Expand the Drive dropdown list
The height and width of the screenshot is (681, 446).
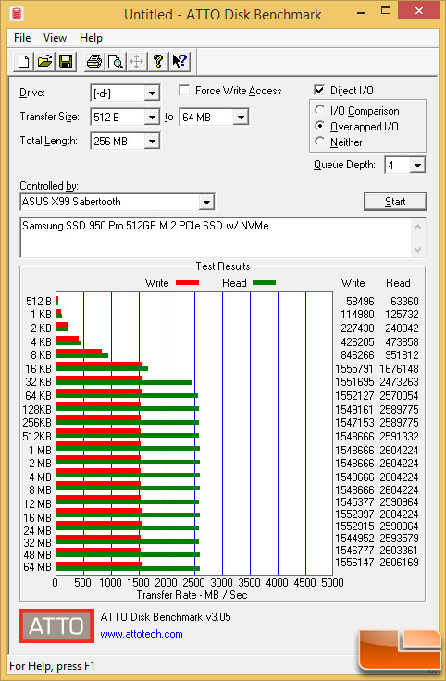[x=152, y=93]
